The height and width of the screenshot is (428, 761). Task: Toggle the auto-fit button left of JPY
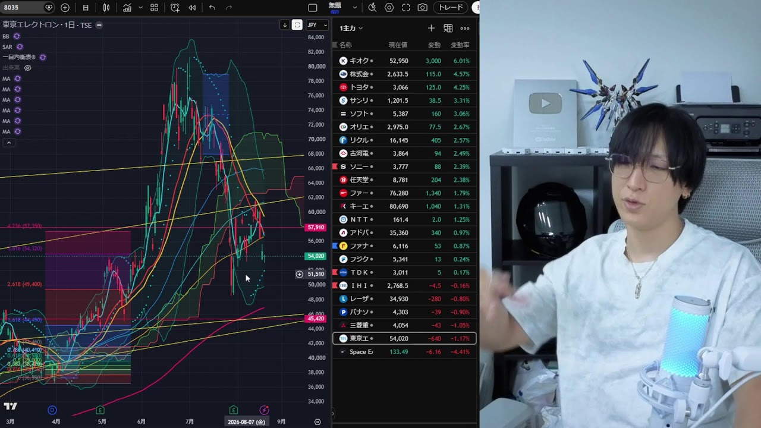click(297, 25)
